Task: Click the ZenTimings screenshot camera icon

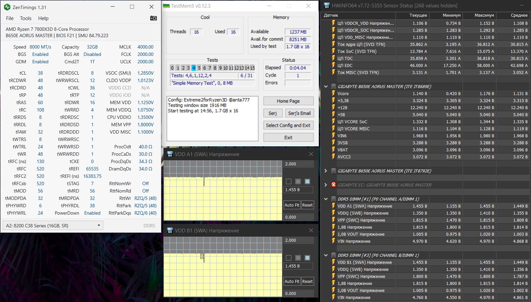Action: (x=153, y=18)
